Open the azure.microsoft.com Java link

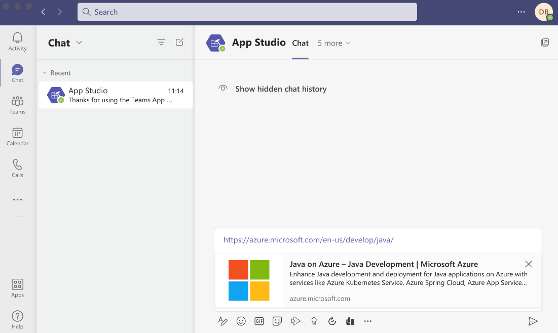tap(308, 240)
